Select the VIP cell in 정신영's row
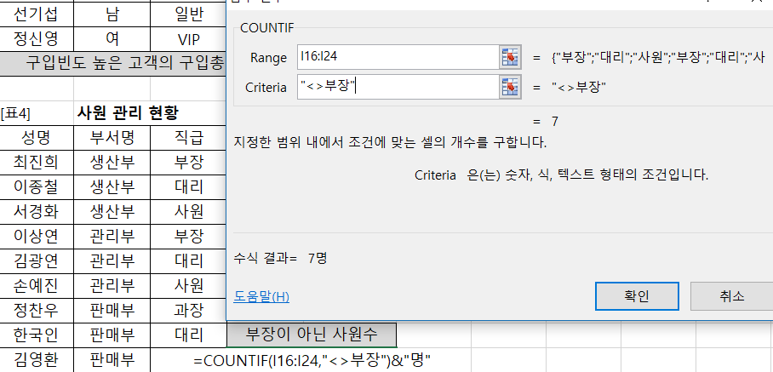The height and width of the screenshot is (372, 773). 188,39
